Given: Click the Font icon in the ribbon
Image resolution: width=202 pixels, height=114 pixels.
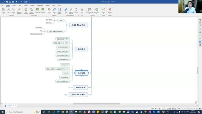Looking at the screenshot, I should (x=82, y=9).
